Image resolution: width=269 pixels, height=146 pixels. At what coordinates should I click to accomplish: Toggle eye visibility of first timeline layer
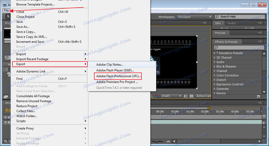point(6,117)
